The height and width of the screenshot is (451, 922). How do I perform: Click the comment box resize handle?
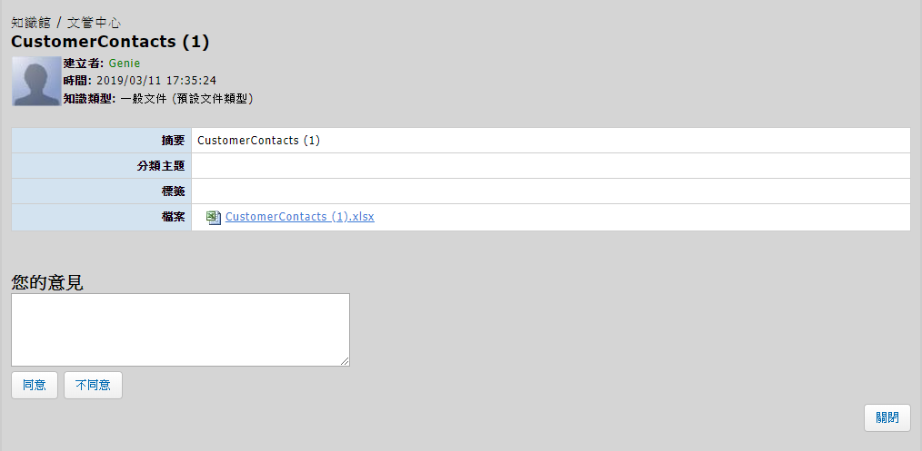[345, 361]
